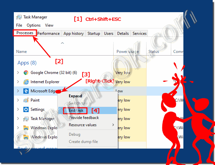Click the Task Manager title bar icon

point(19,17)
